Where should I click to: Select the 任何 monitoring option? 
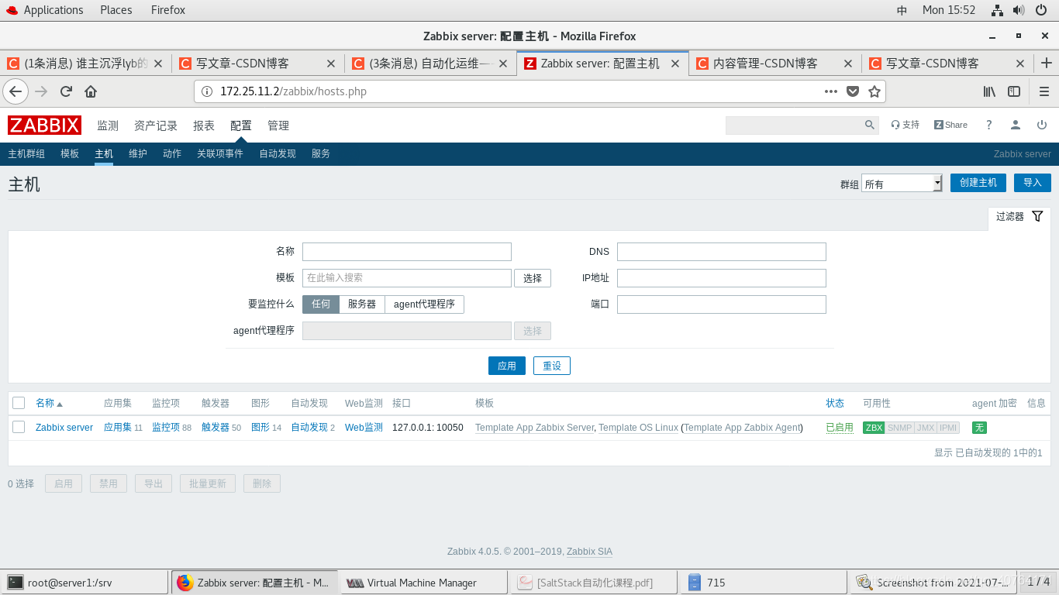(321, 304)
